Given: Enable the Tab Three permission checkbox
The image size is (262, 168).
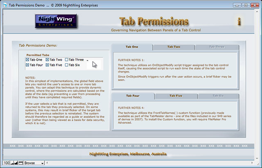Looking at the screenshot, I should tap(66, 60).
